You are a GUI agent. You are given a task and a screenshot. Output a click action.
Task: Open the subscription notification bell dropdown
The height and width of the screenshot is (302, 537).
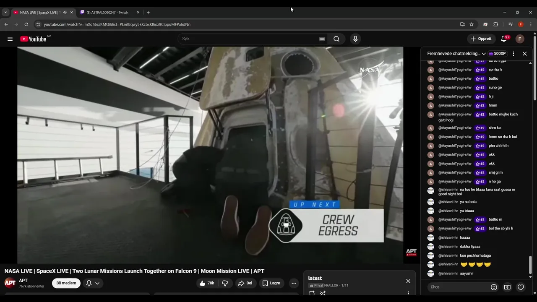[93, 283]
